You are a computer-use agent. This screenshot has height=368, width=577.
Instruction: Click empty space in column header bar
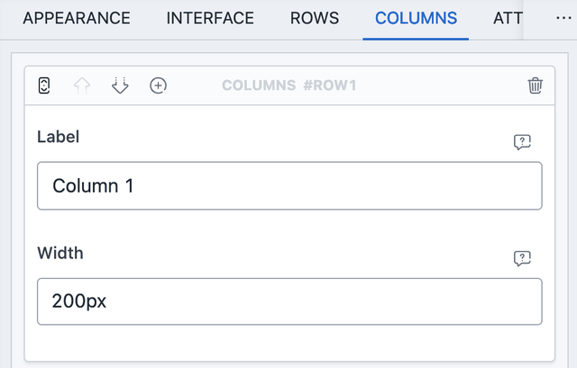[x=442, y=85]
